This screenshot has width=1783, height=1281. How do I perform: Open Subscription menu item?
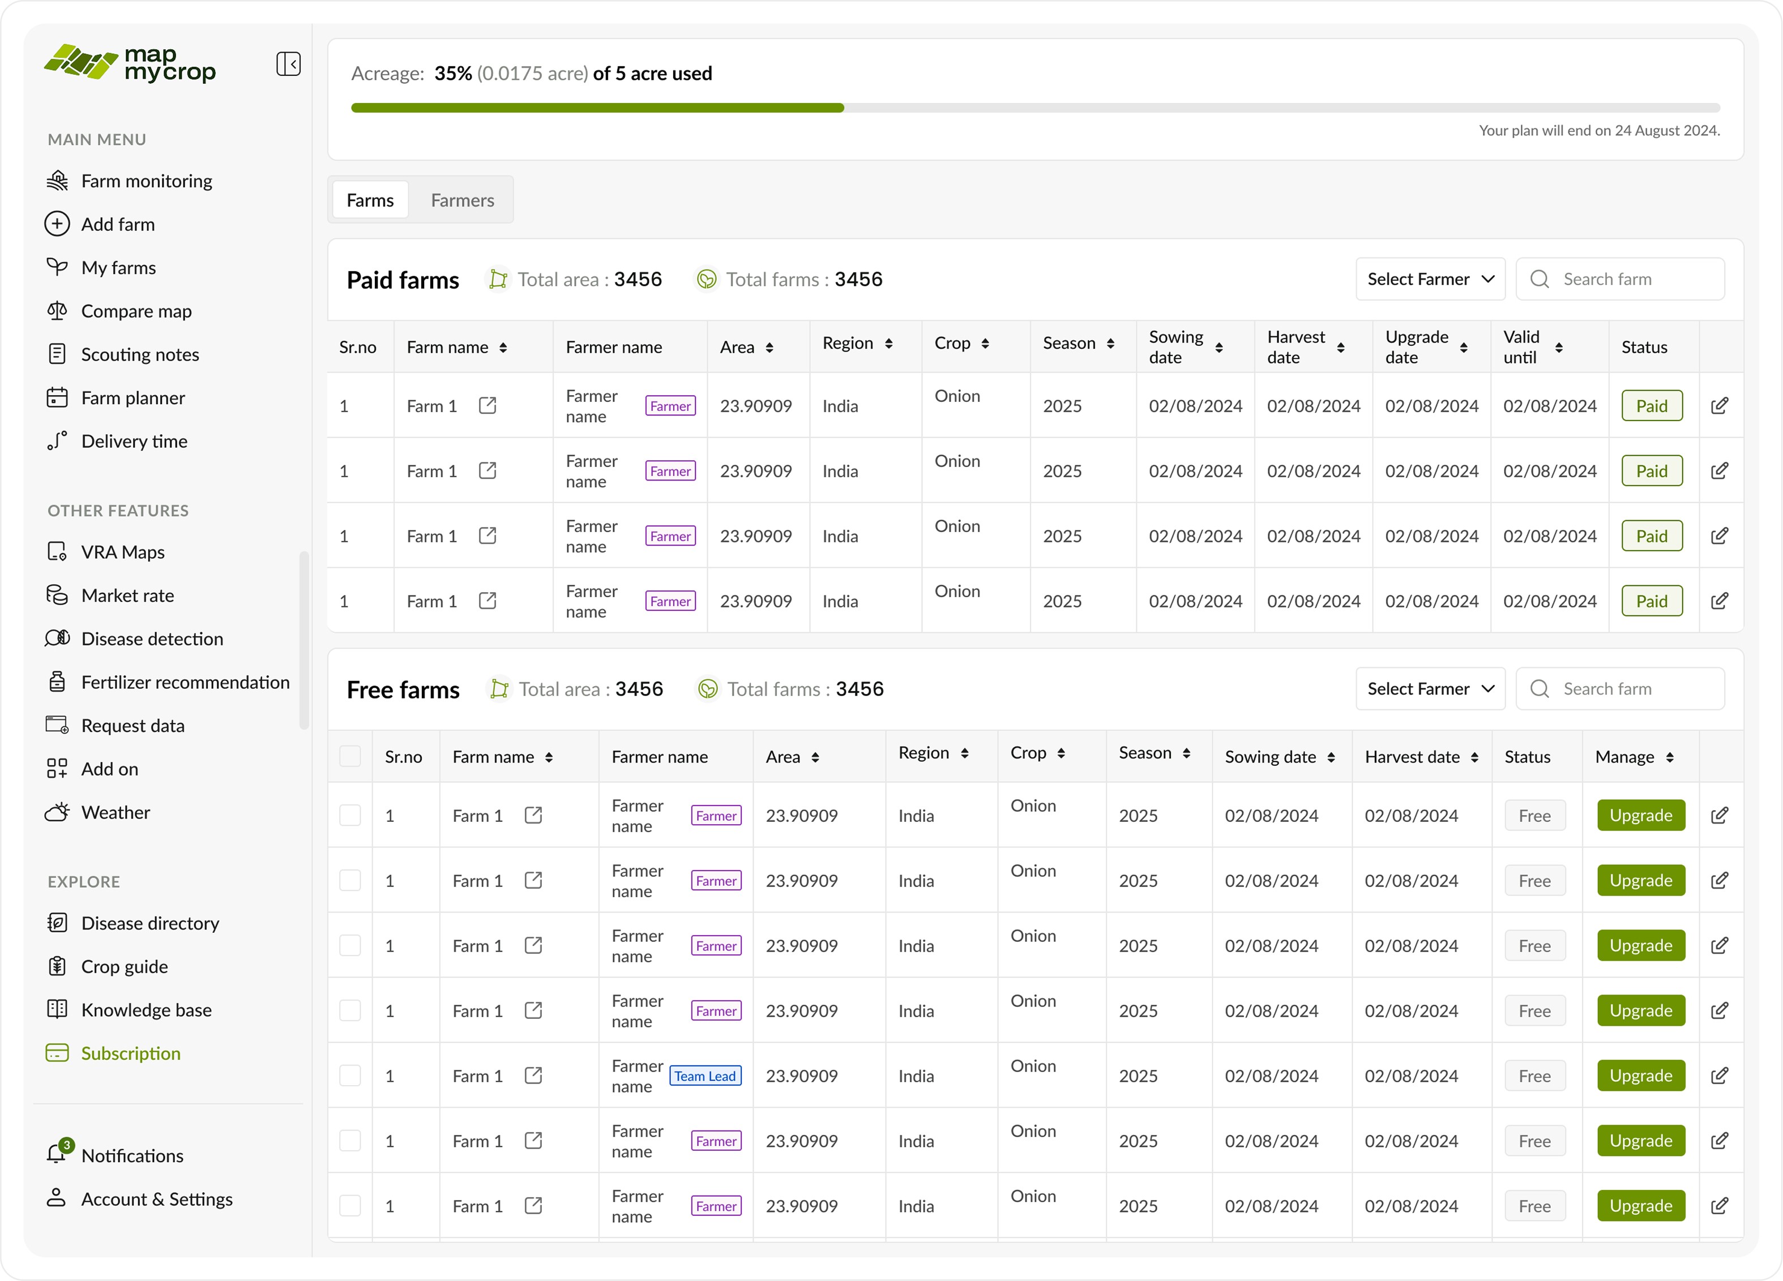(x=130, y=1053)
